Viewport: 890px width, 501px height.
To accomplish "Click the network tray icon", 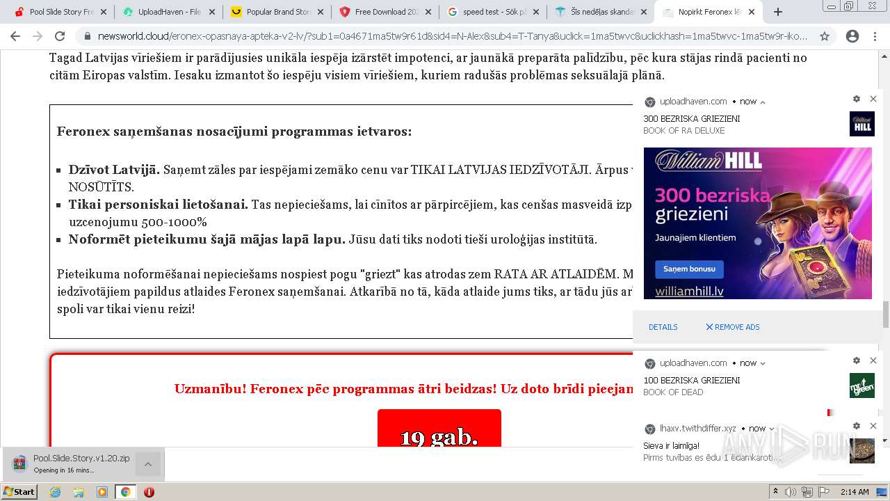I will pyautogui.click(x=807, y=492).
